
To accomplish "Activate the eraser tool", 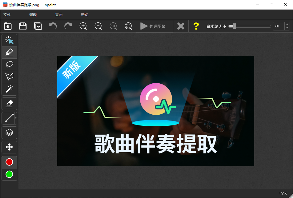I will point(9,104).
